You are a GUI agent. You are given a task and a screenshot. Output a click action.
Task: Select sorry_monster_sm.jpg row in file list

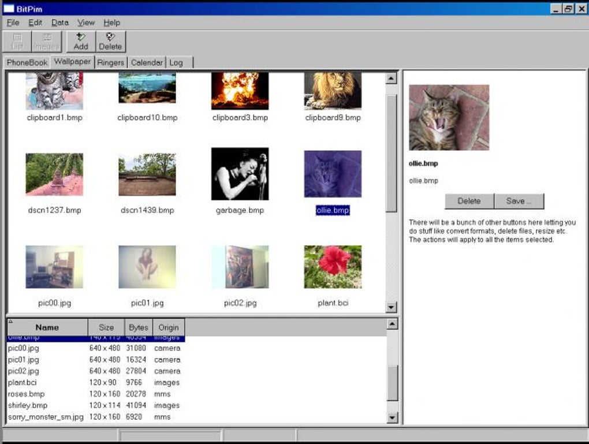96,417
